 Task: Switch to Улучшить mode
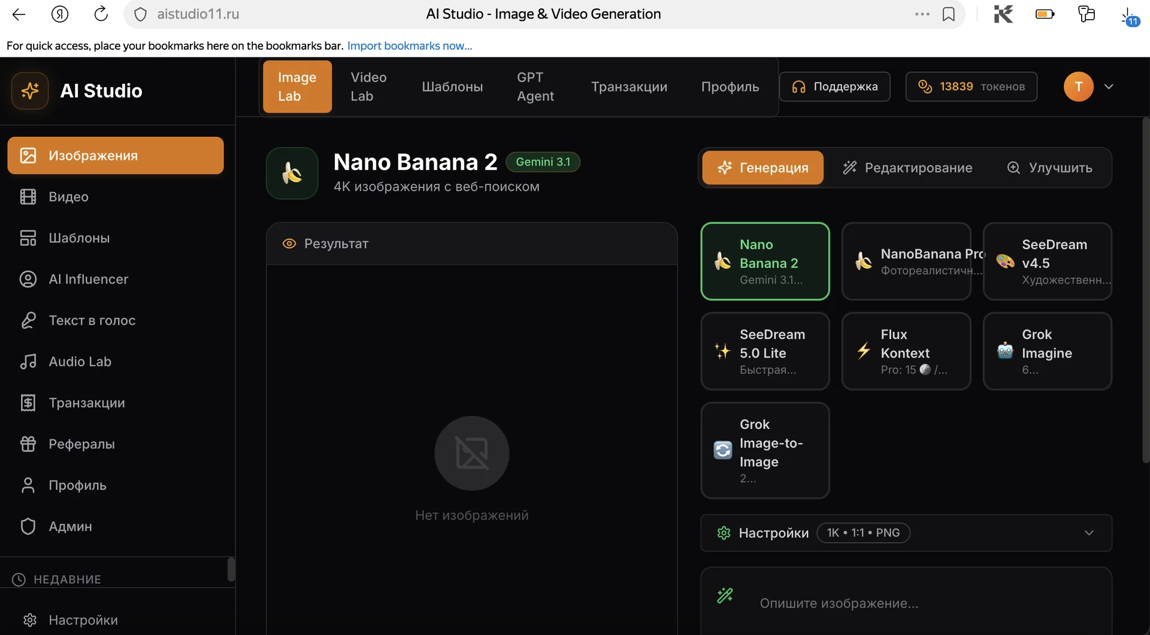[x=1049, y=168]
